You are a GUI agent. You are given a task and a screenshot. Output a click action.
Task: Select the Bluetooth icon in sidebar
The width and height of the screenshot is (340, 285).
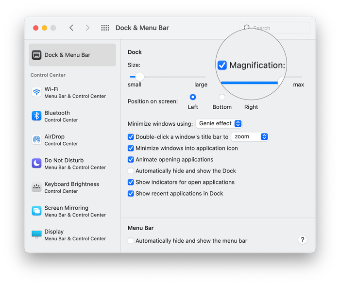tap(36, 116)
